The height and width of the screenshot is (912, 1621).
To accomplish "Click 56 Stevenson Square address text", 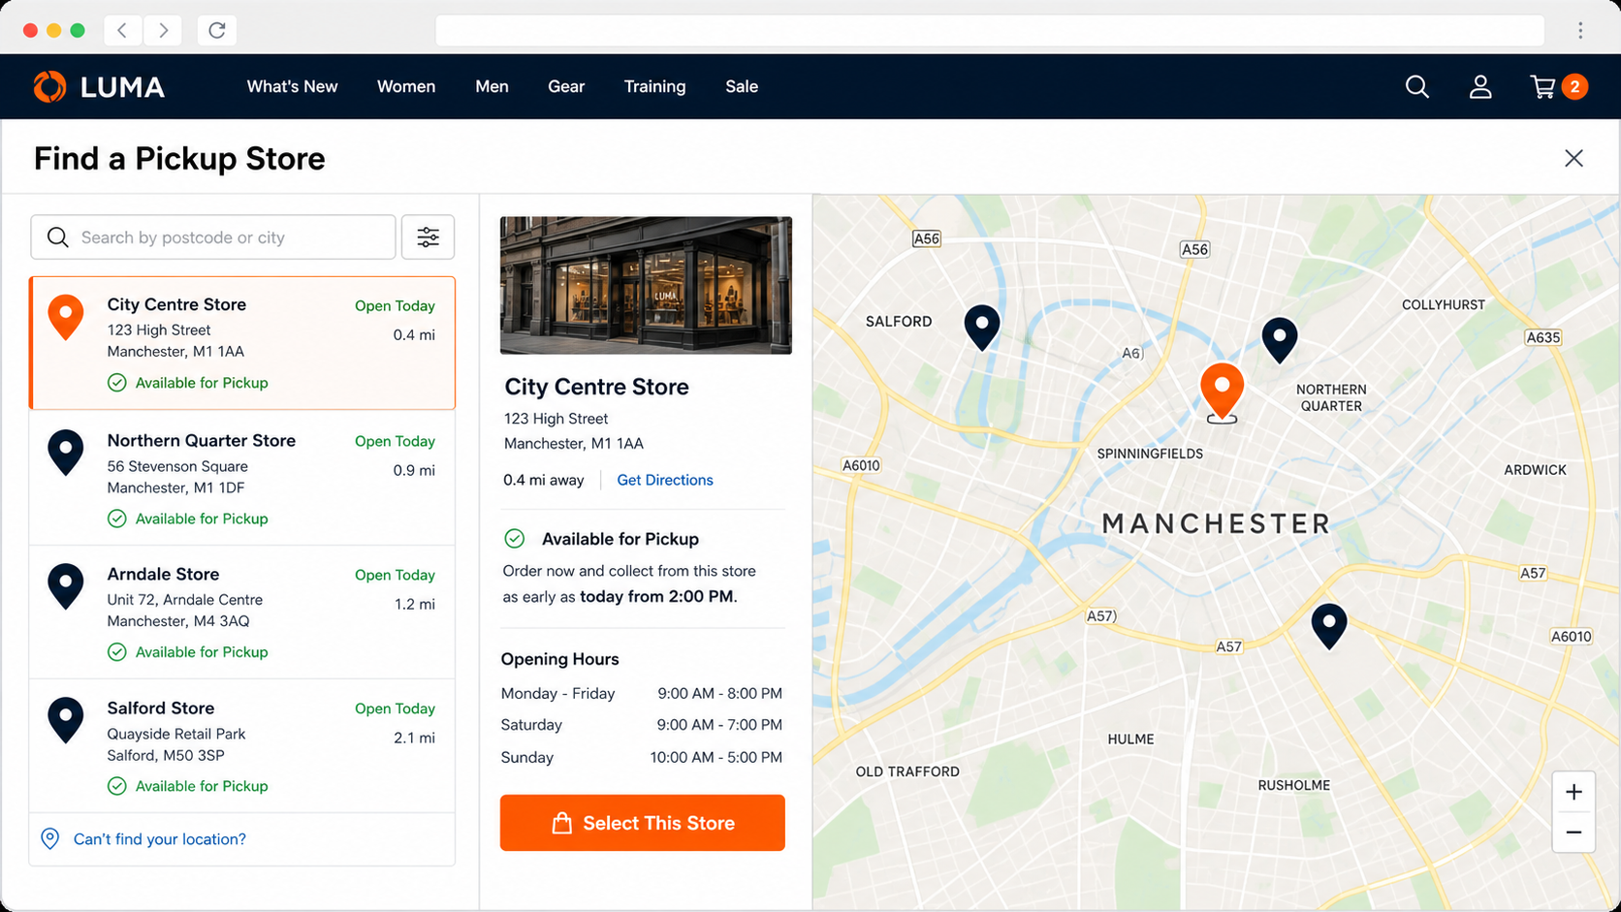I will pyautogui.click(x=177, y=466).
